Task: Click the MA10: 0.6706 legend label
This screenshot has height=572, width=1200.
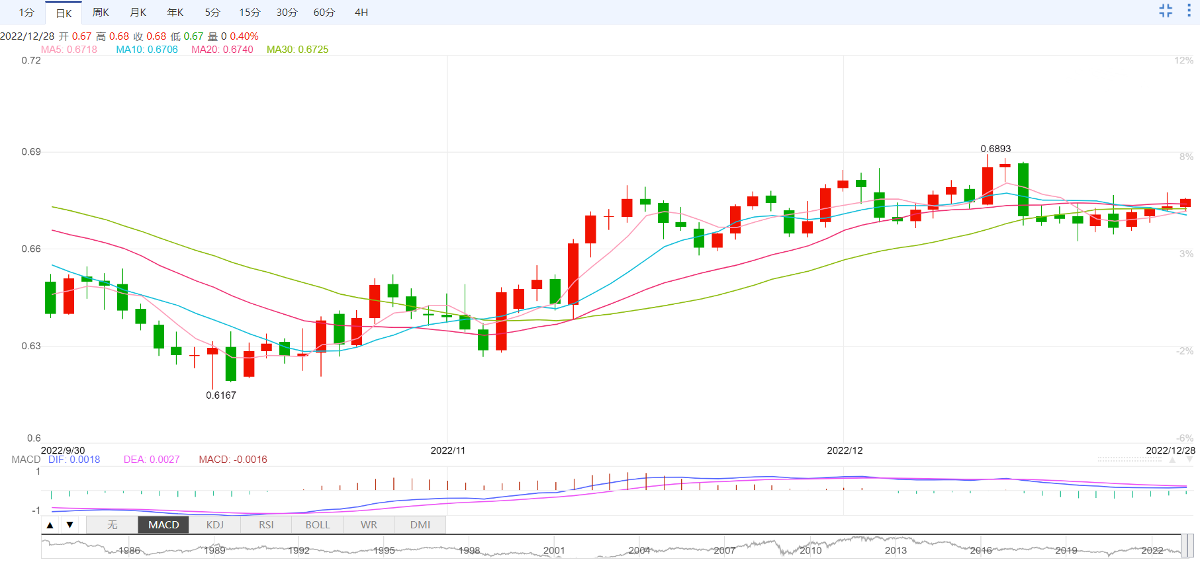Action: coord(147,50)
